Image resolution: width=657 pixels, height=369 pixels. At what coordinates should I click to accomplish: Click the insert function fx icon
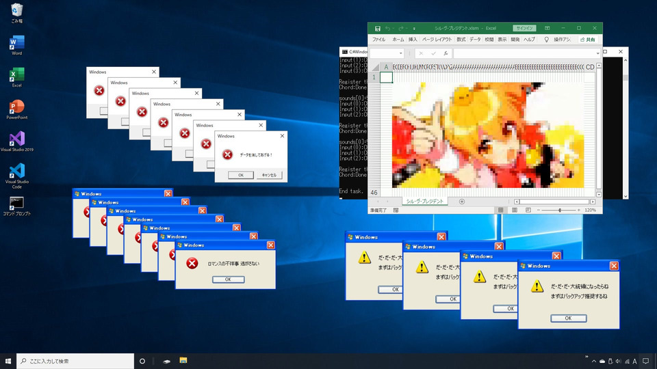pyautogui.click(x=446, y=53)
